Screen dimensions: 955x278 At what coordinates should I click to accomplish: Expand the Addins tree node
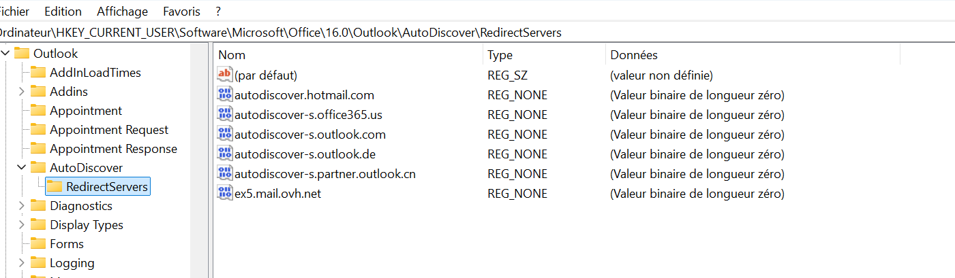22,91
